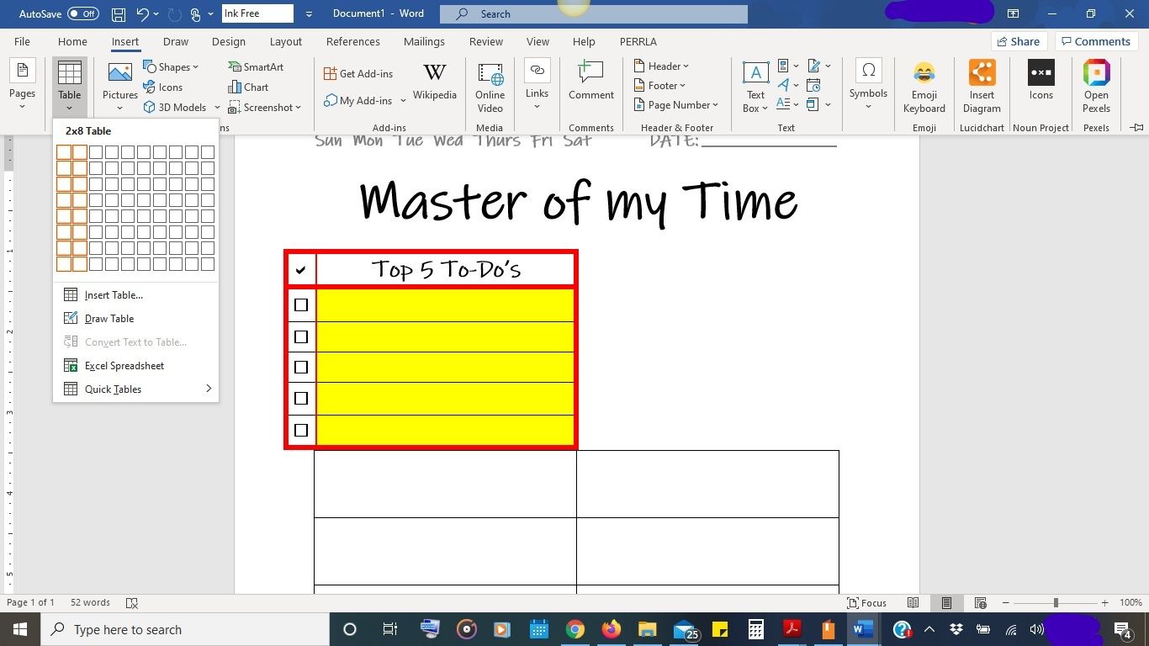Click inside the Windows search box
Image resolution: width=1149 pixels, height=646 pixels.
pyautogui.click(x=185, y=629)
